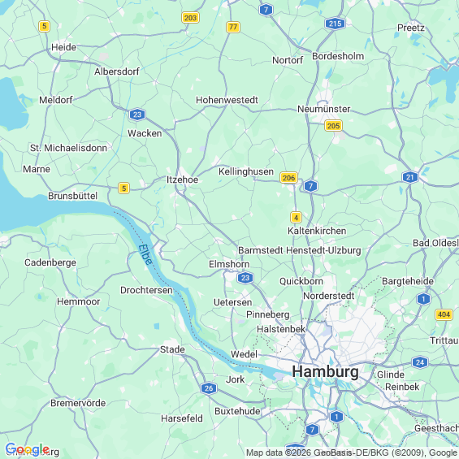Open the Google logo link

(x=28, y=449)
